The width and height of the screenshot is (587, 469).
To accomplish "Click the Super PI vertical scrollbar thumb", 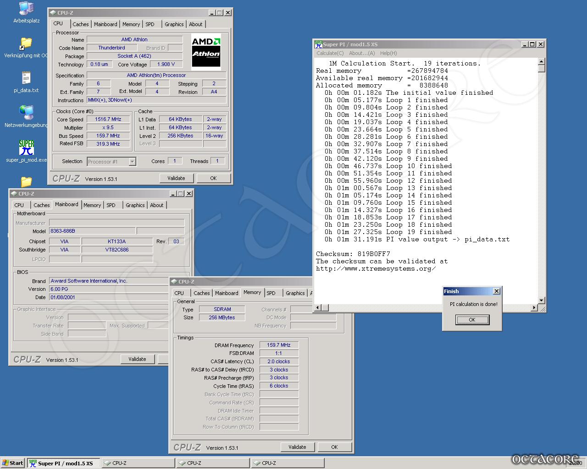I will pyautogui.click(x=542, y=69).
